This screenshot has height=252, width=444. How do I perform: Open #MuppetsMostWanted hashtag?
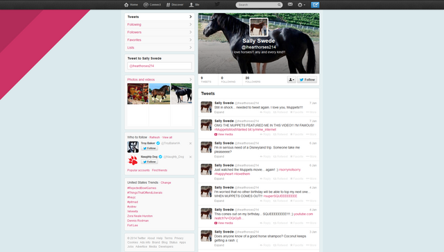pyautogui.click(x=230, y=130)
